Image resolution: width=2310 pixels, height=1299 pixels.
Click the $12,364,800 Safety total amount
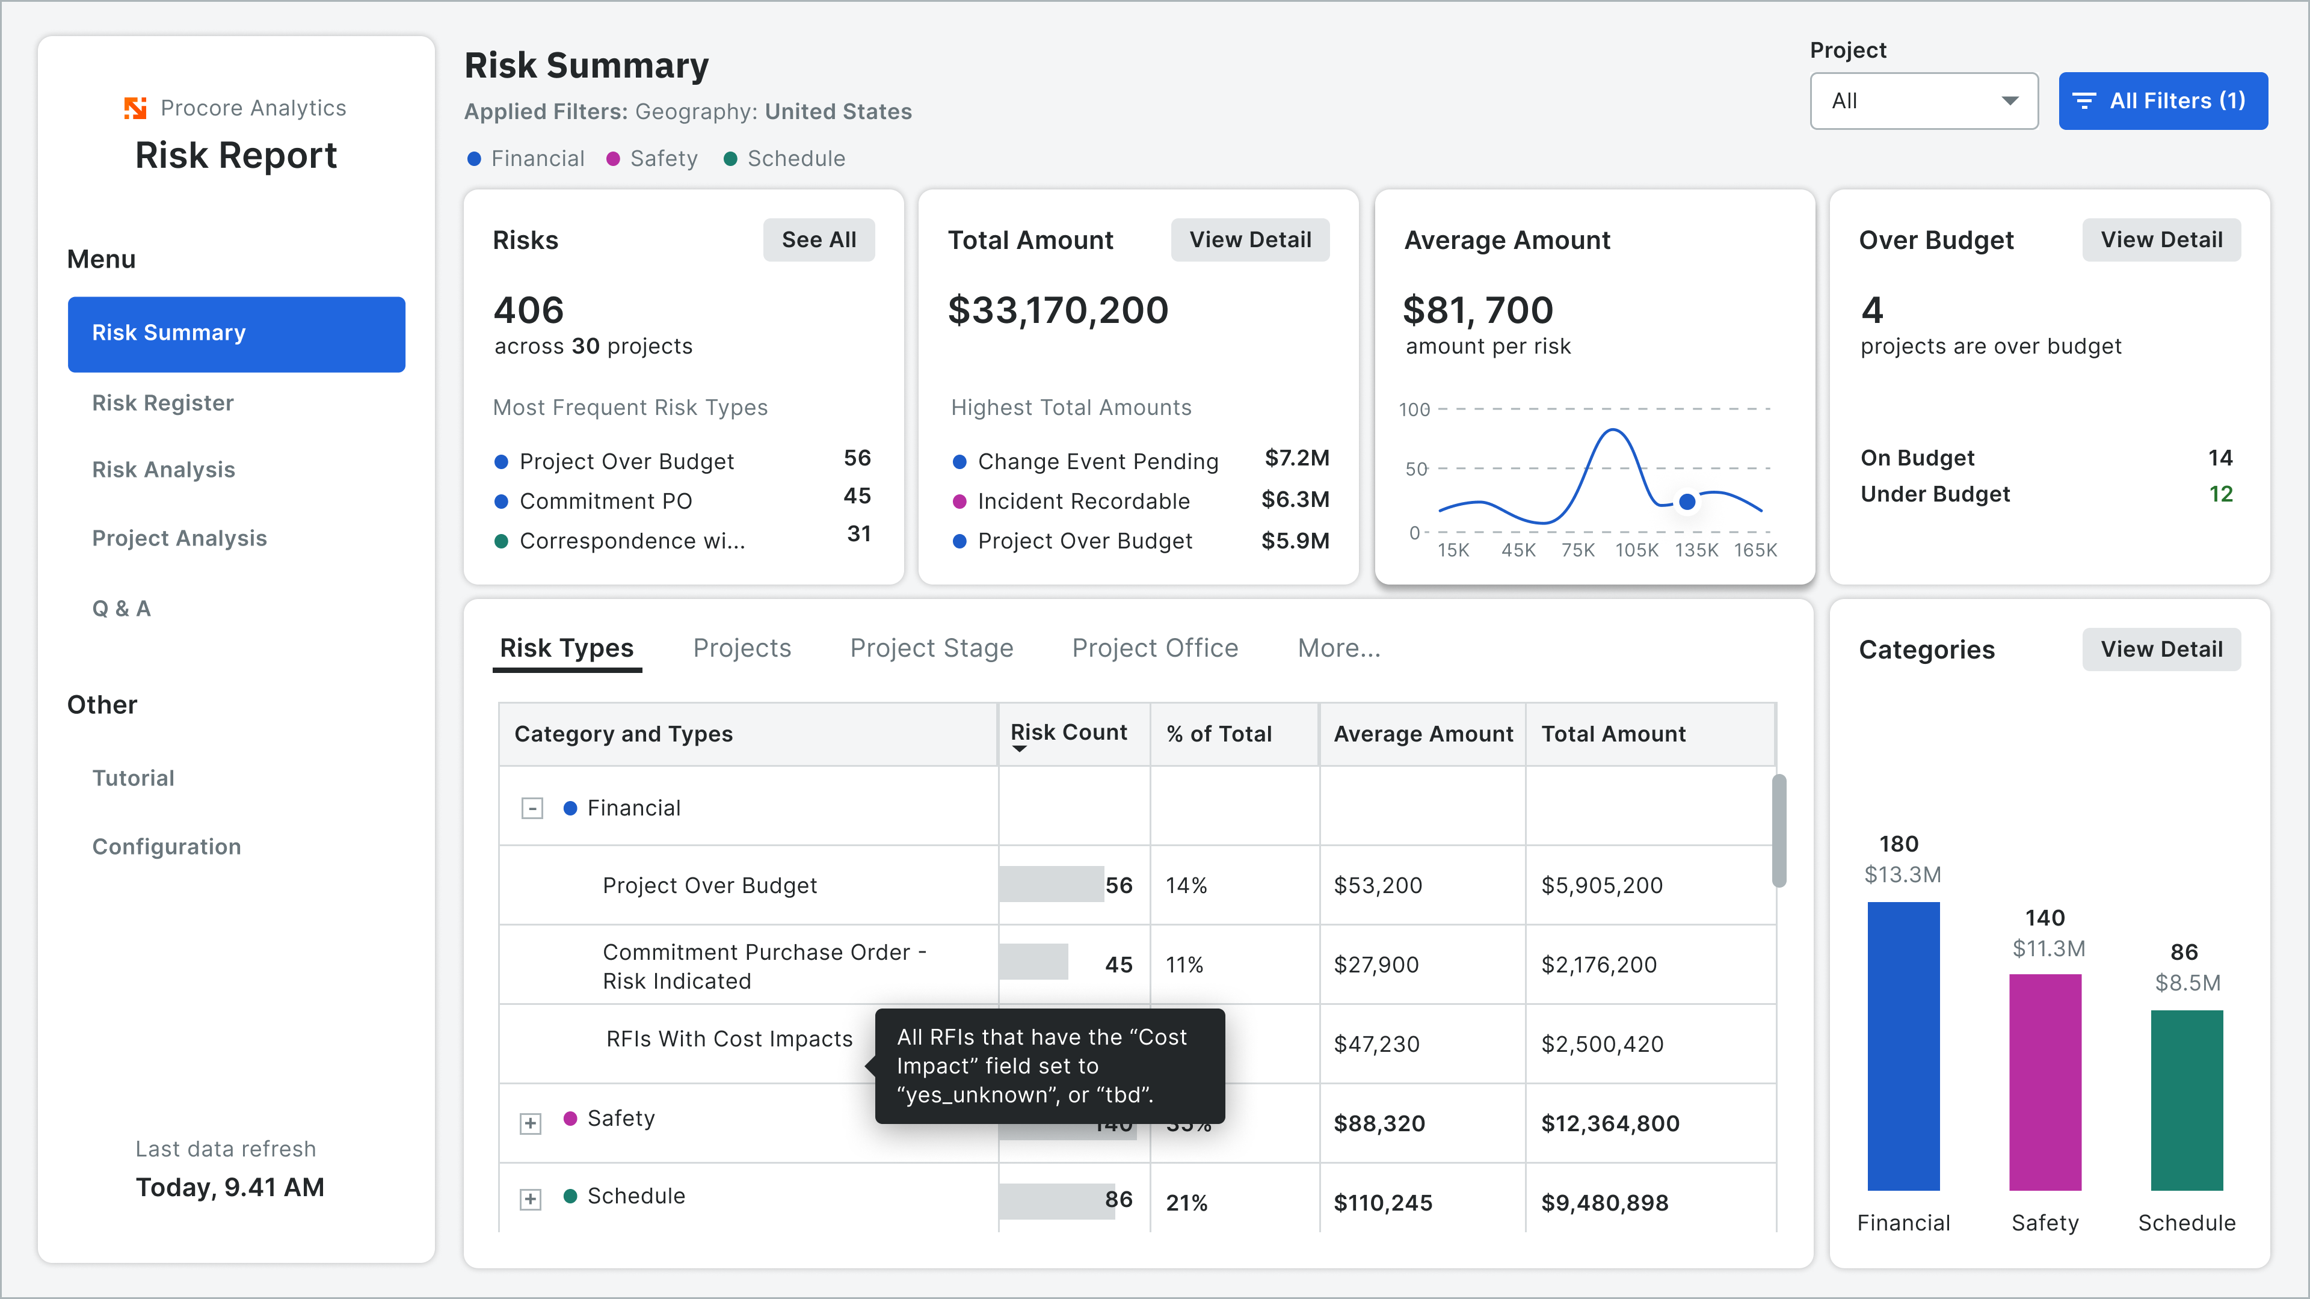click(1610, 1123)
